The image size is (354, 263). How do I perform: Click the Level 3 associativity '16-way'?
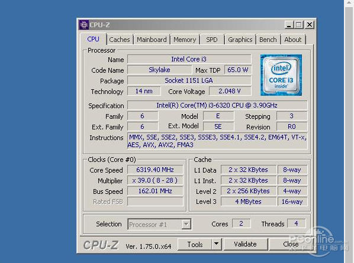point(292,202)
